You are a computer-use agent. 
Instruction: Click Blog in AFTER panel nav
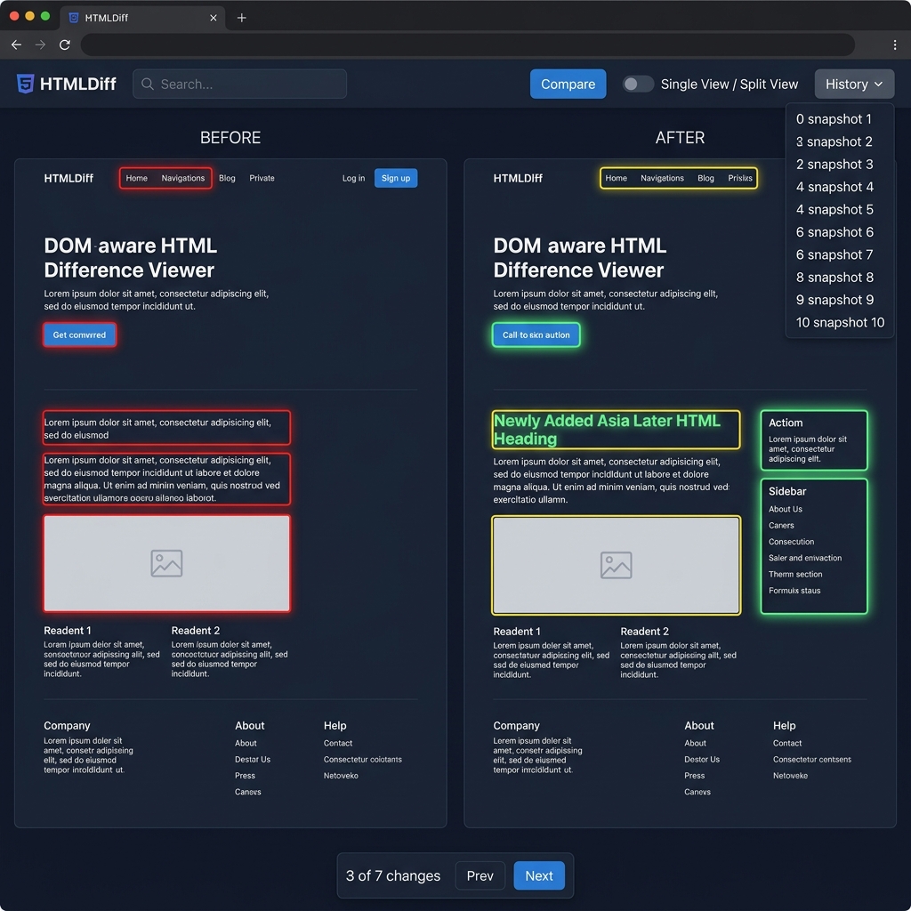705,178
